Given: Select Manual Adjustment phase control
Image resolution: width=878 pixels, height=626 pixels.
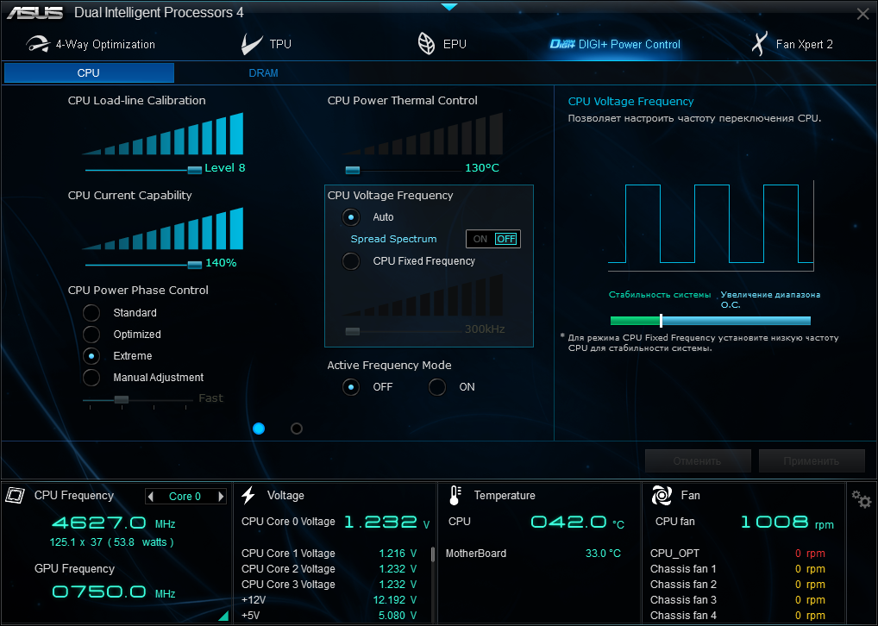Looking at the screenshot, I should [91, 378].
